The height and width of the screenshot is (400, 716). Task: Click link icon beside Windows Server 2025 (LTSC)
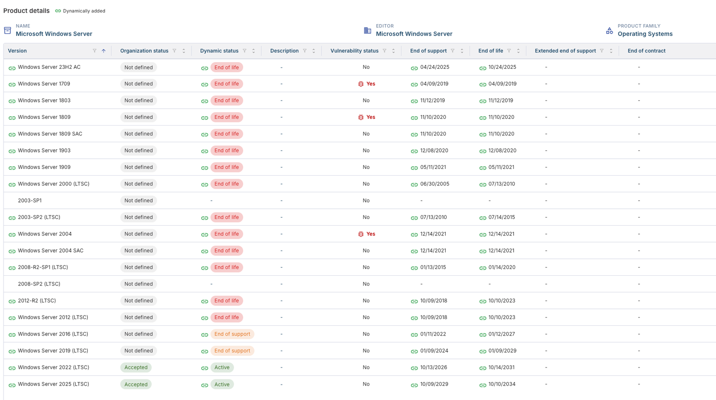coord(12,385)
